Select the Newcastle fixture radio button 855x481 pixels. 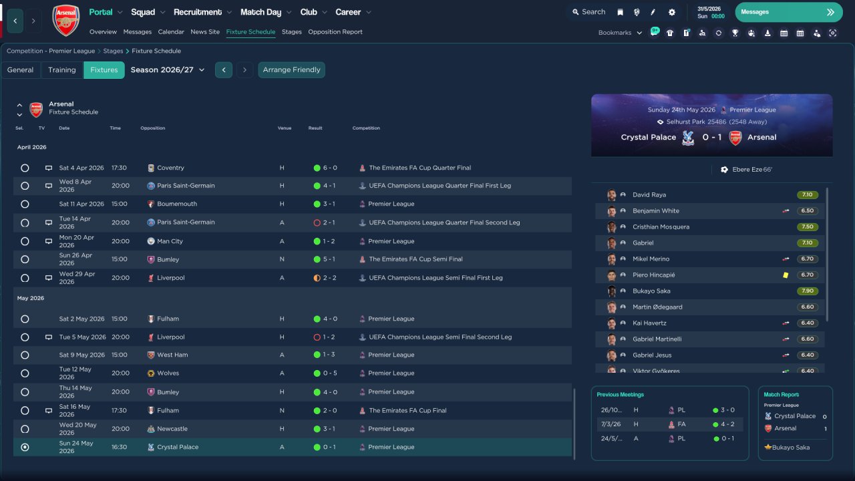25,429
